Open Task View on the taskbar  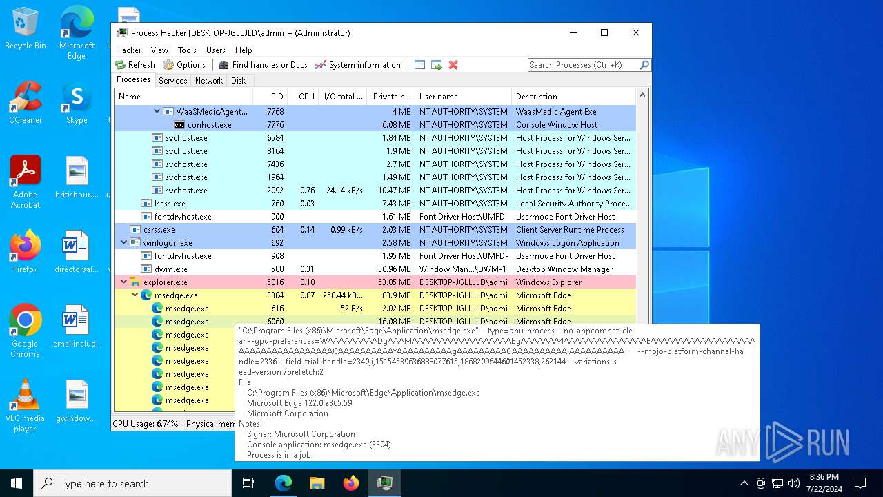(x=248, y=483)
